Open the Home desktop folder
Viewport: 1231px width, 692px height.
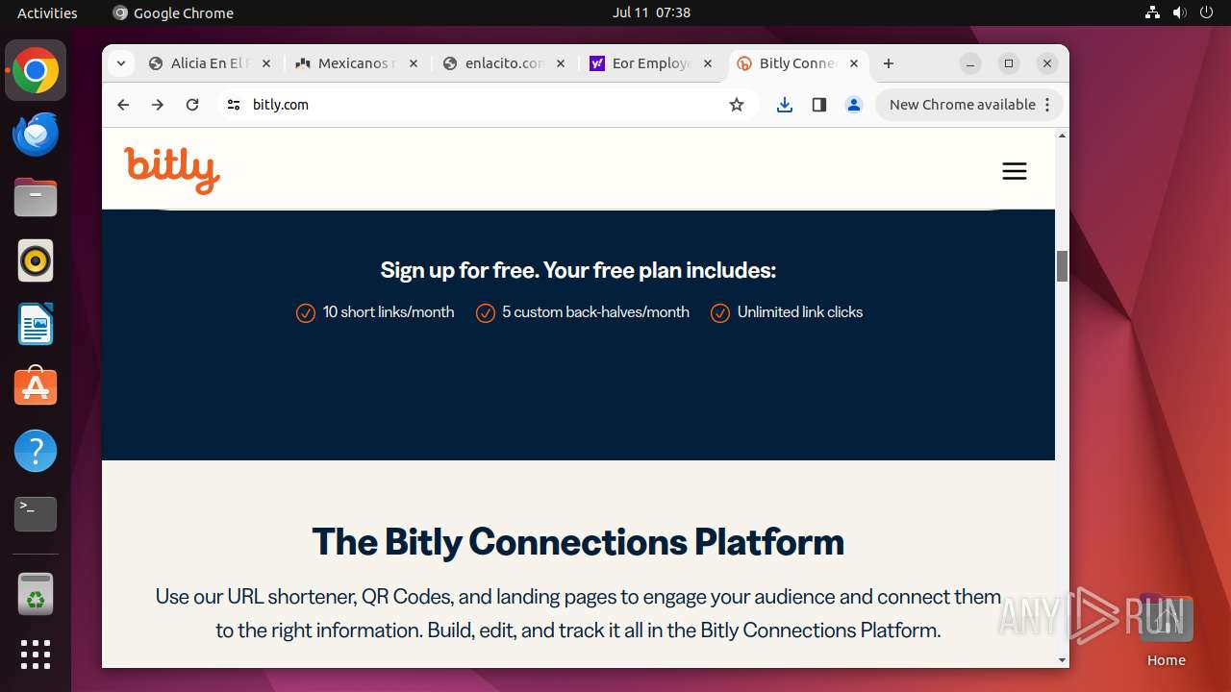[x=1166, y=630]
